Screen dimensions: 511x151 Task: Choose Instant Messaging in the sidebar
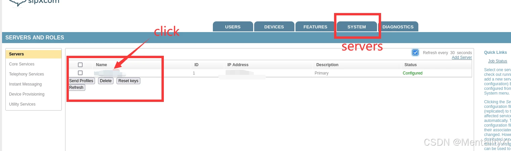(26, 84)
